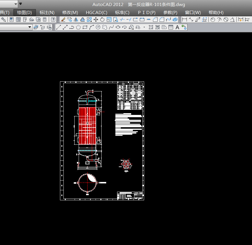Screen dimensions: 252x245
Task: Select the Stretch tool
Action: click(x=116, y=19)
